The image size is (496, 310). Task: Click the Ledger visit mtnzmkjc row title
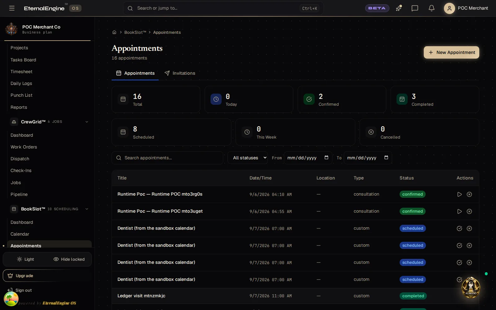[141, 296]
